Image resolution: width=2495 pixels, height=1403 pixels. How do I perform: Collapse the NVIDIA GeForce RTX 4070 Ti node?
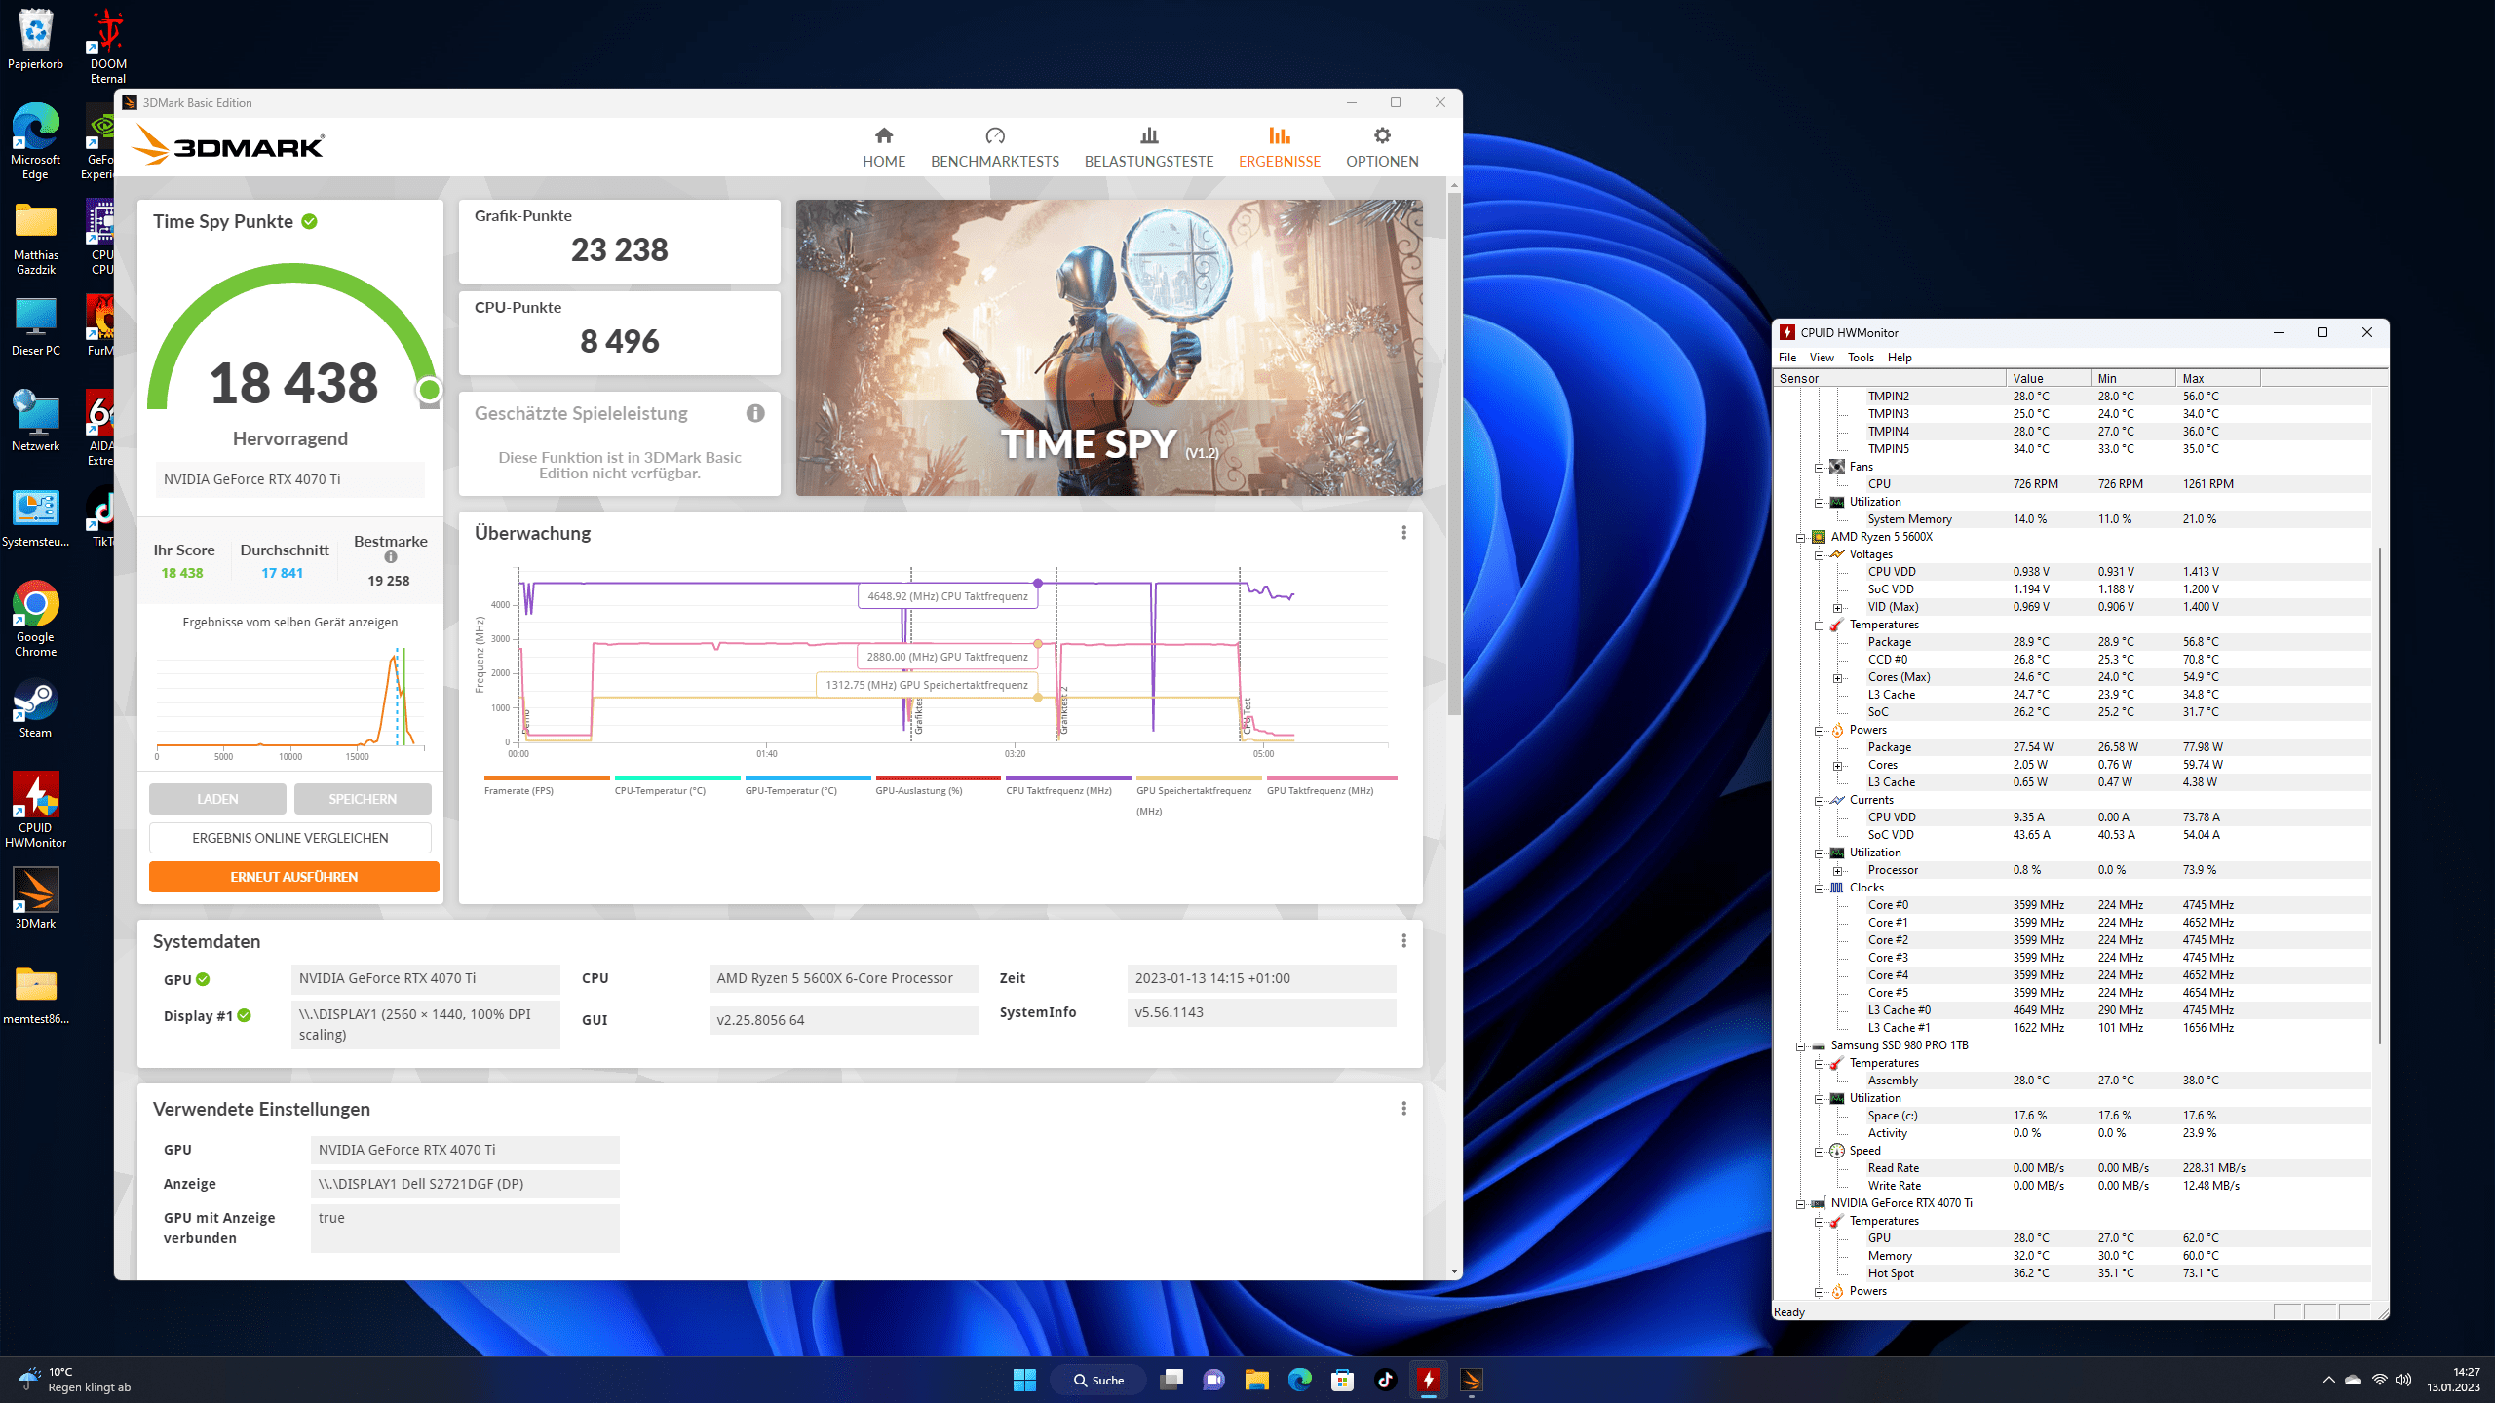click(1801, 1203)
